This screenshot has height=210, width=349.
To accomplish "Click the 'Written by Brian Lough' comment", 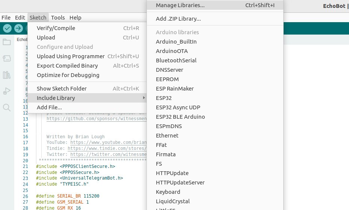I will click(76, 137).
